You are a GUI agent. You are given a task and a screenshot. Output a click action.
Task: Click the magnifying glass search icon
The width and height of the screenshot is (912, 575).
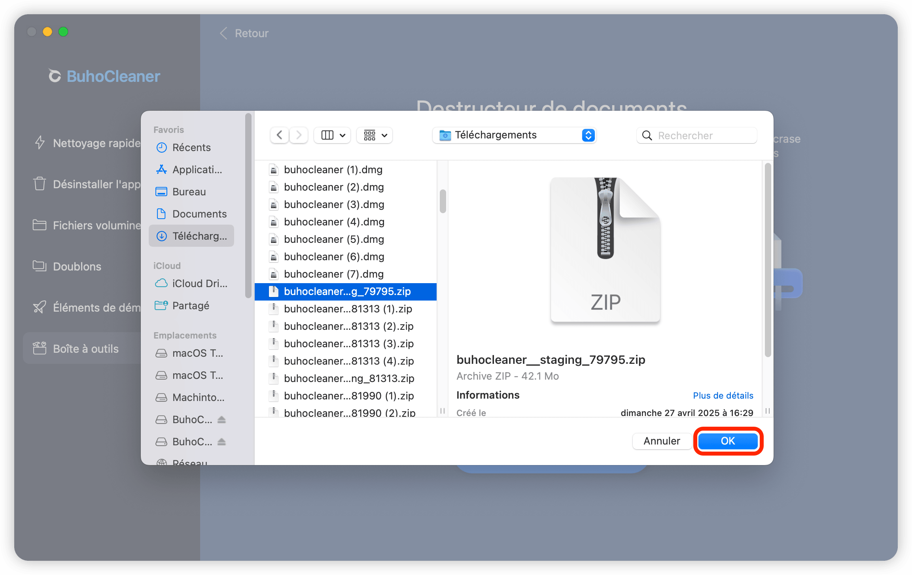click(647, 136)
